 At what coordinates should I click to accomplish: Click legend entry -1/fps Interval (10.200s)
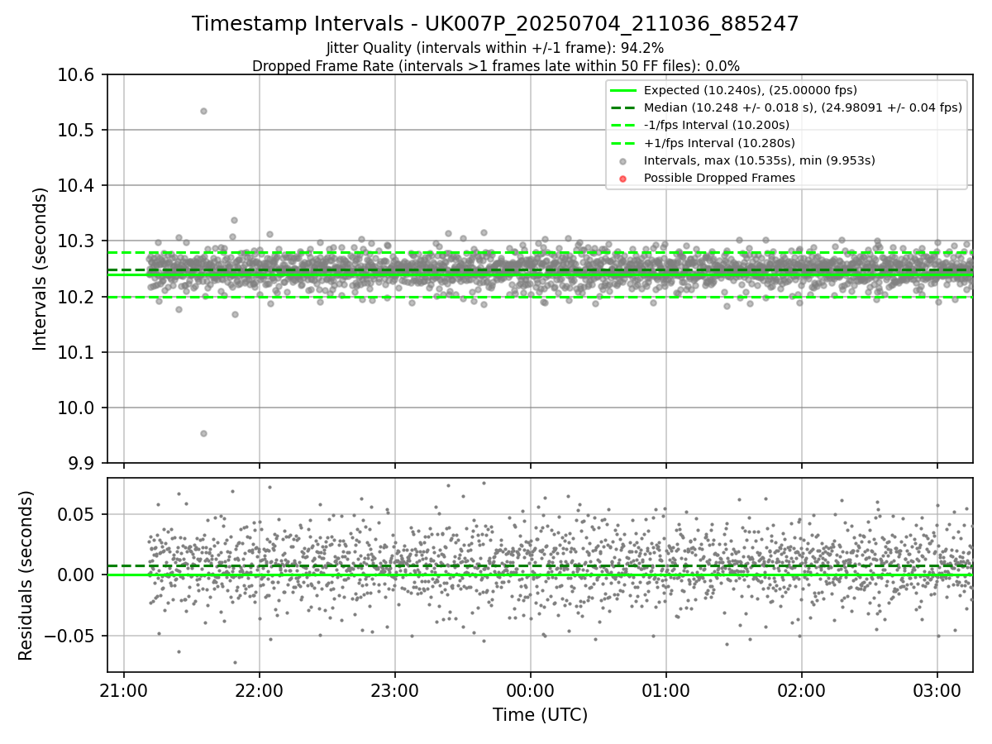(x=717, y=125)
